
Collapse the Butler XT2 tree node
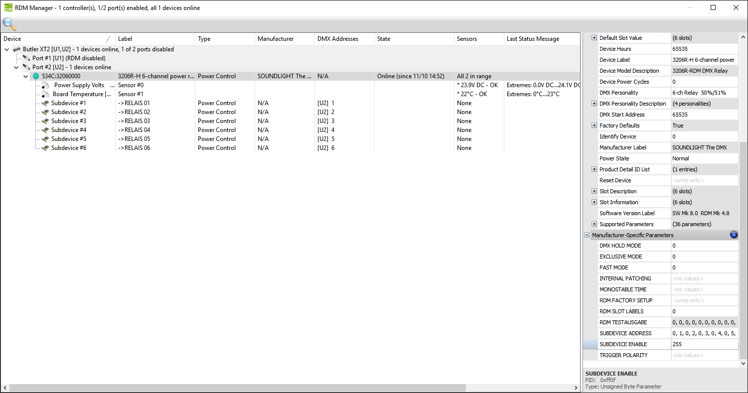pyautogui.click(x=7, y=49)
